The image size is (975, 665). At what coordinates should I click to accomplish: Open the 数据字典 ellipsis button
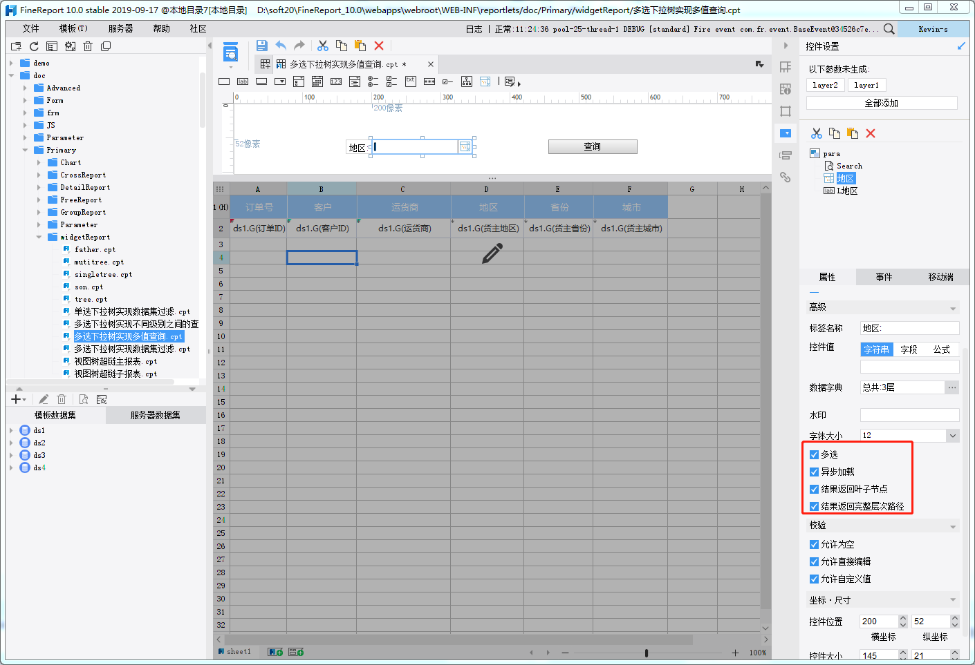952,387
